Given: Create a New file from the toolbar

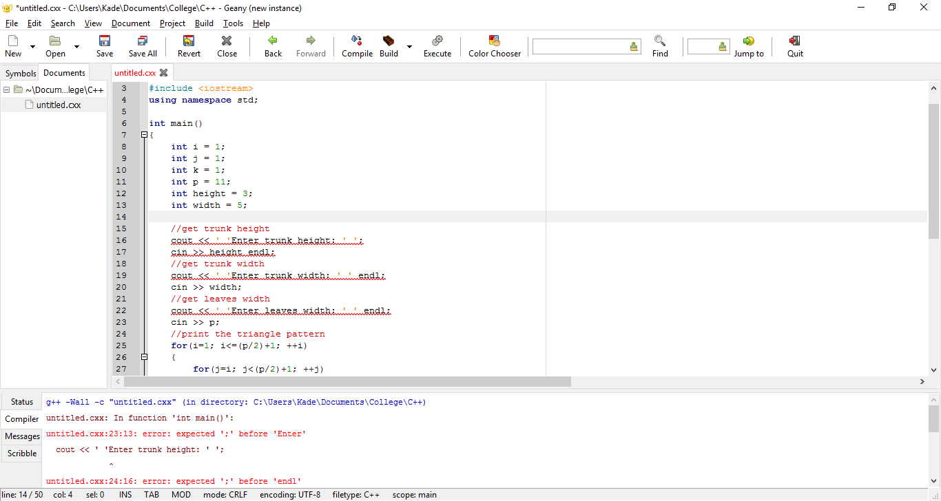Looking at the screenshot, I should pos(12,46).
